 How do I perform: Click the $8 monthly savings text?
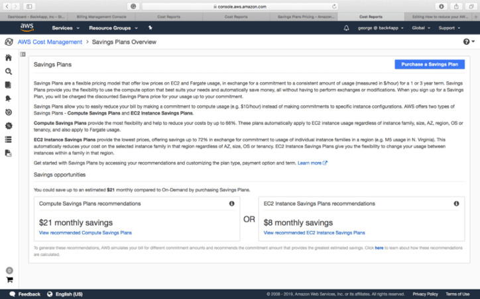point(298,223)
